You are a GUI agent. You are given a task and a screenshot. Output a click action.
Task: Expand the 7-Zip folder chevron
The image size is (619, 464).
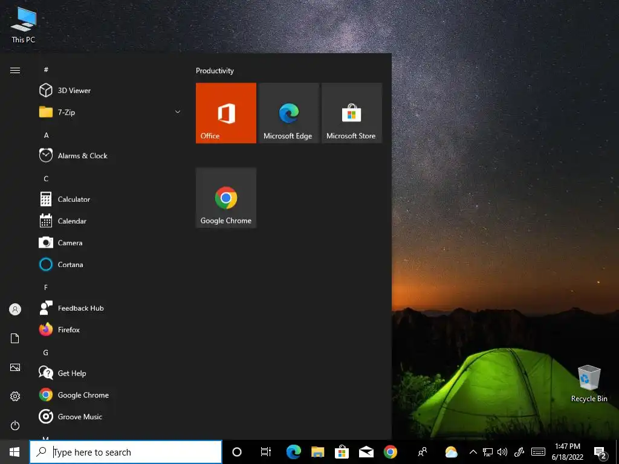click(x=178, y=112)
